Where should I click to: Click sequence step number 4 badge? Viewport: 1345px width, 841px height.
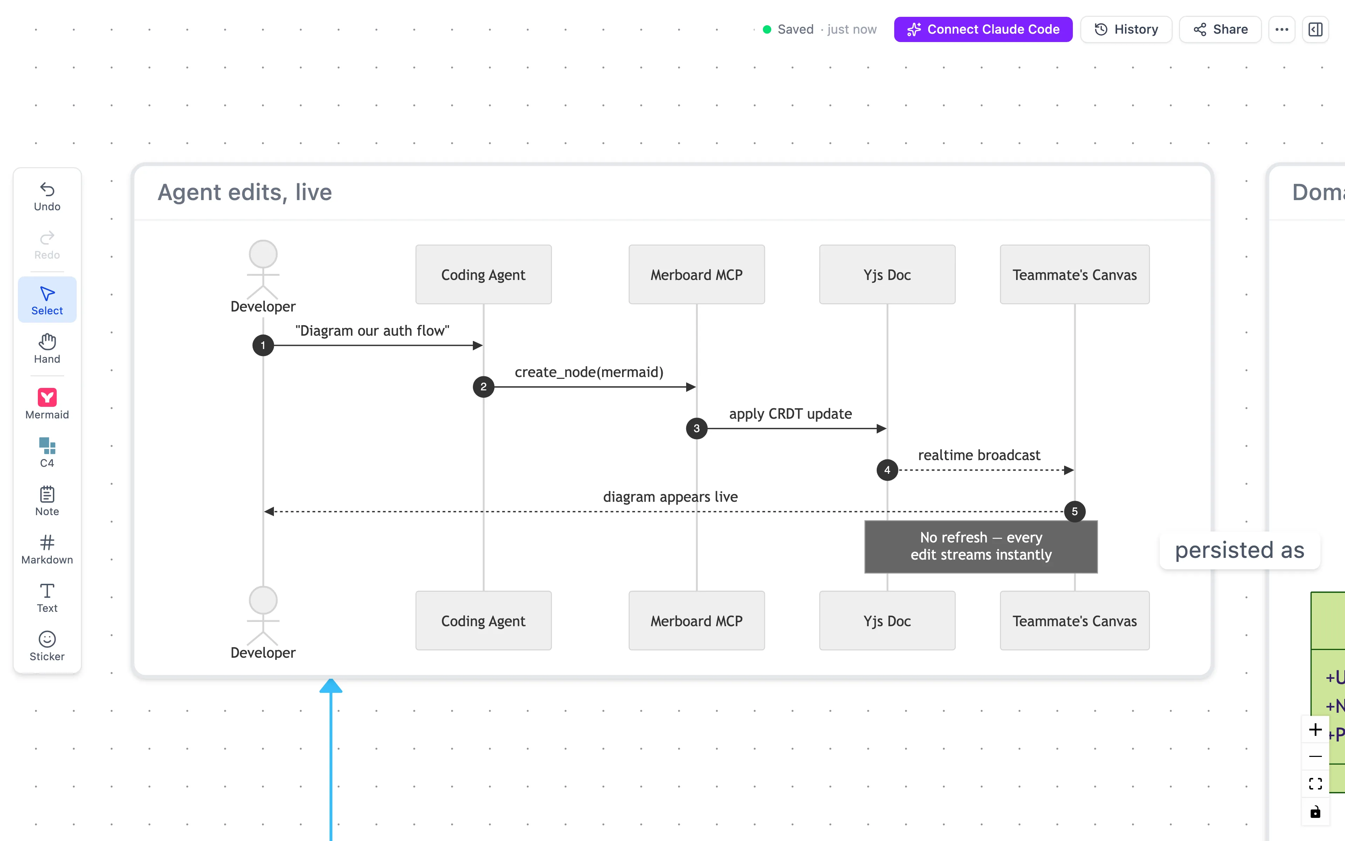(x=887, y=470)
